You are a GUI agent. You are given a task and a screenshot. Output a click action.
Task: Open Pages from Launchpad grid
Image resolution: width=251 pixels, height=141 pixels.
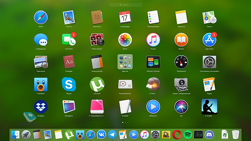(209, 84)
